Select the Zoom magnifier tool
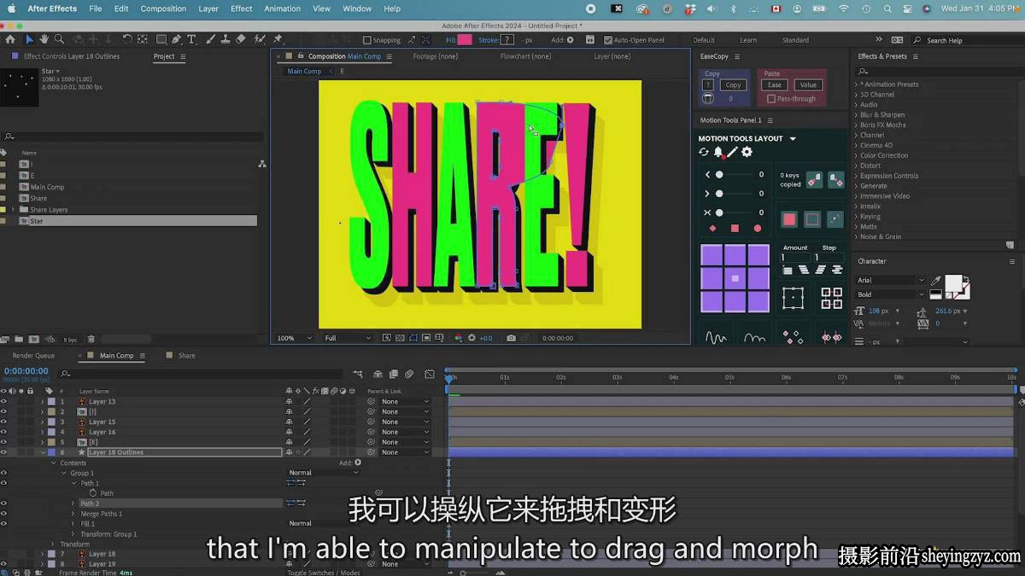Image resolution: width=1025 pixels, height=576 pixels. click(59, 39)
